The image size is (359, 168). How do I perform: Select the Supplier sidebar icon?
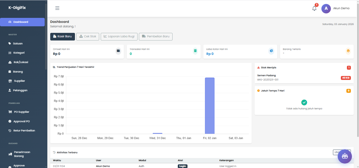point(10,81)
